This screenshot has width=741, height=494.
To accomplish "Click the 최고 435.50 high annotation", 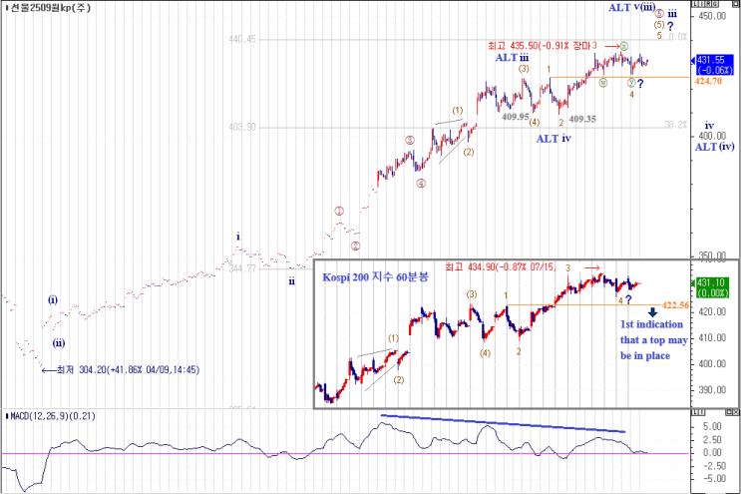I will 539,46.
